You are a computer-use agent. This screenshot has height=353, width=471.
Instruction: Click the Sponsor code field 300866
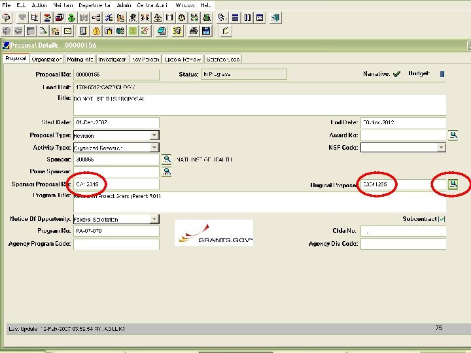(x=116, y=159)
